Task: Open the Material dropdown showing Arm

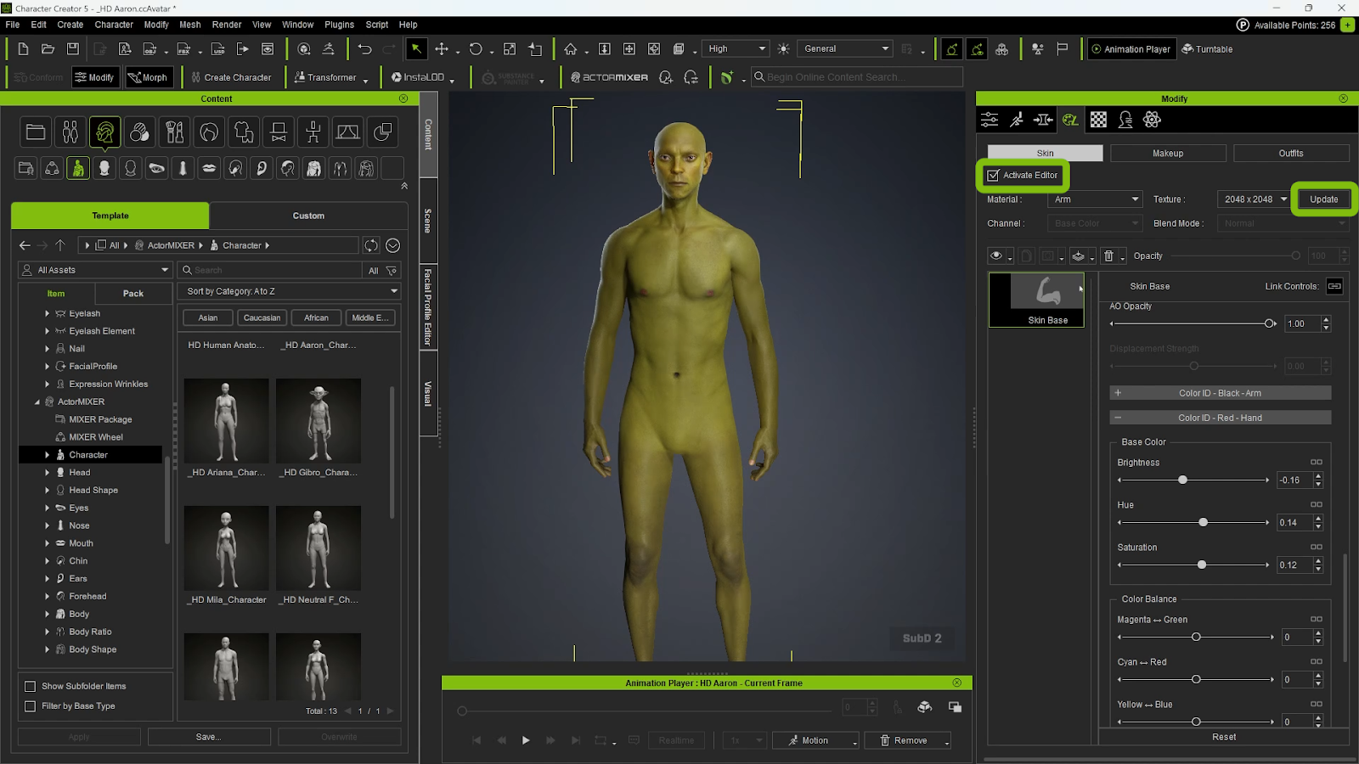Action: (x=1096, y=199)
